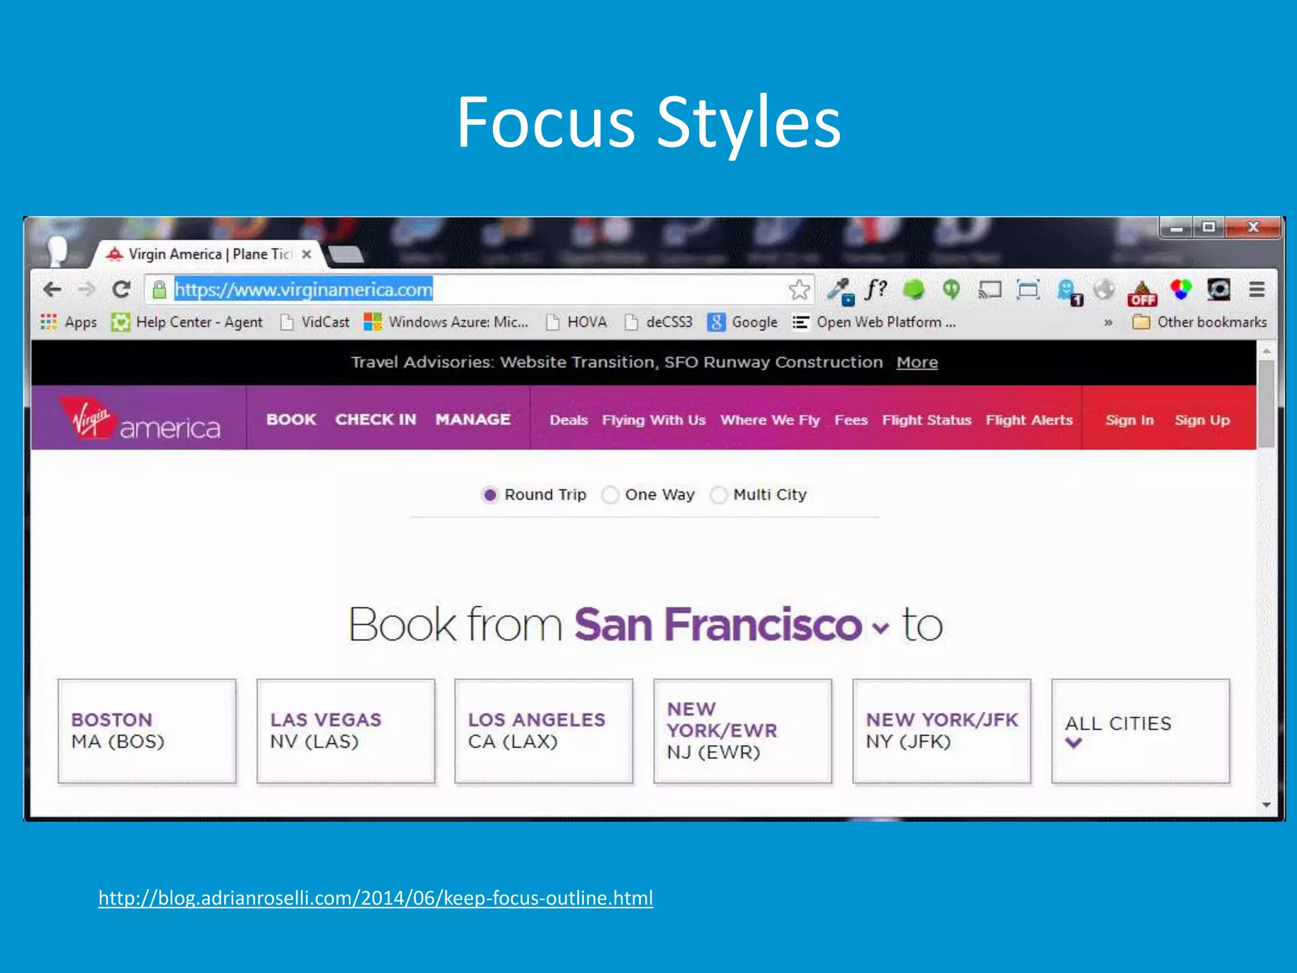
Task: Expand the ALL CITIES dropdown tile
Action: pyautogui.click(x=1141, y=732)
